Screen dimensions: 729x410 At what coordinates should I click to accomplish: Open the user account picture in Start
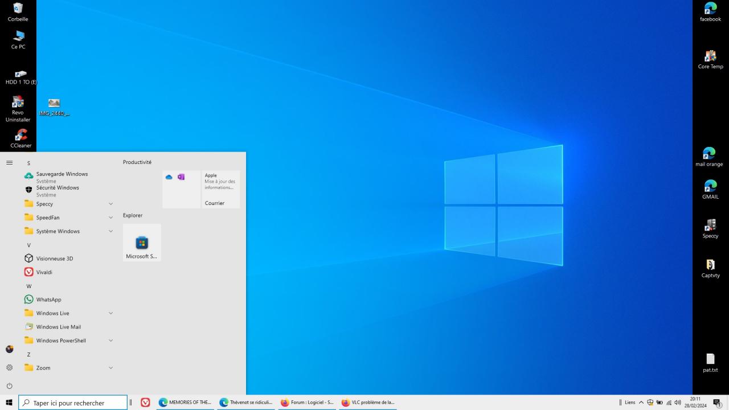point(9,349)
